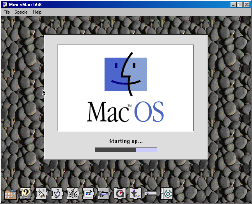This screenshot has width=252, height=204.
Task: Click the startup progress bar
Action: 126,150
